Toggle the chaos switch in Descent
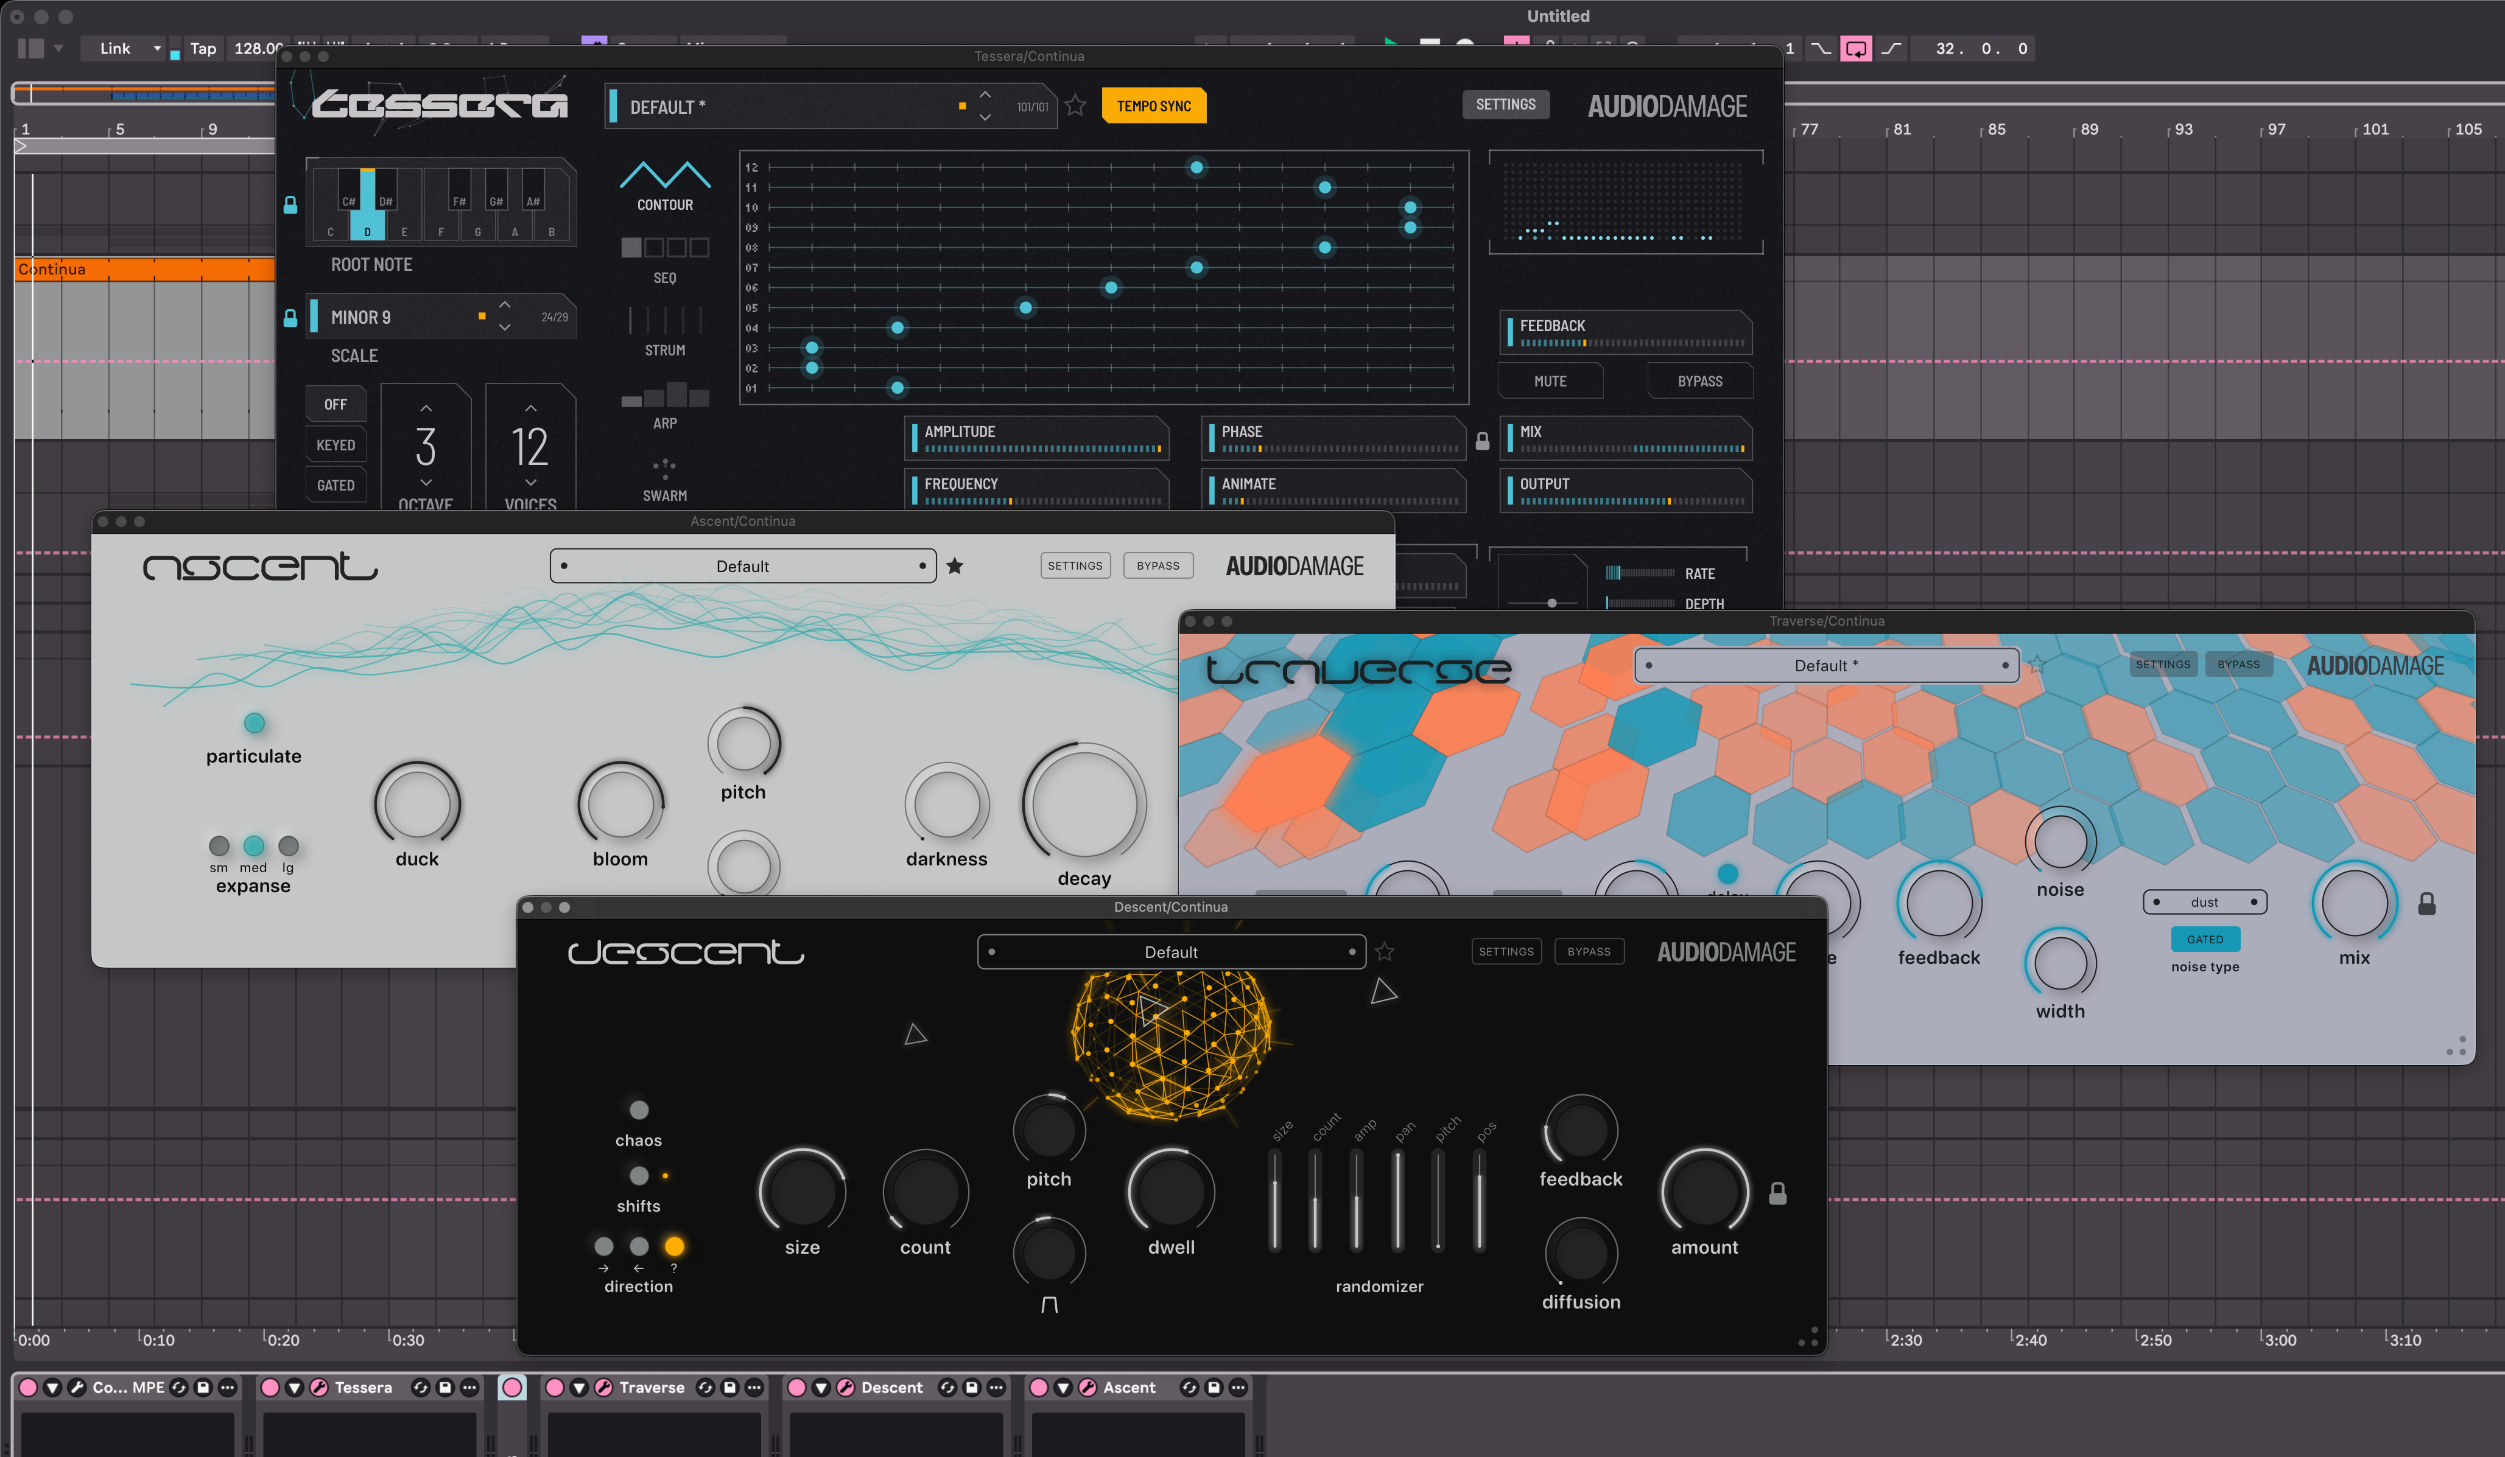The width and height of the screenshot is (2505, 1457). pos(639,1109)
